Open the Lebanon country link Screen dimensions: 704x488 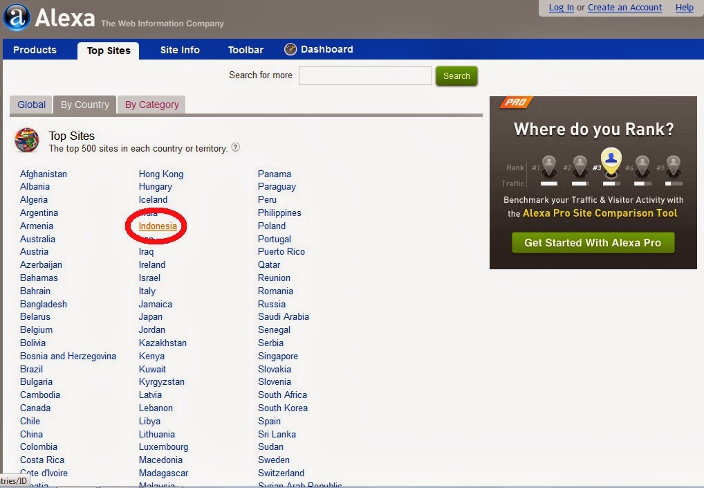[156, 408]
